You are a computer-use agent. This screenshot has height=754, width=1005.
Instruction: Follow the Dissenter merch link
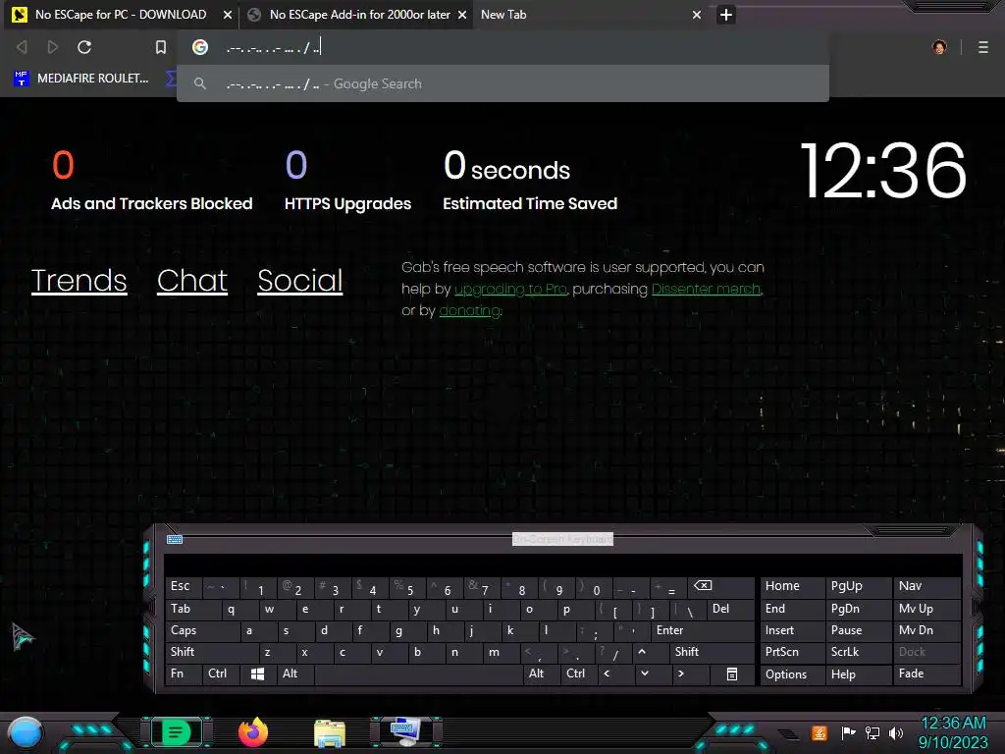pos(707,290)
